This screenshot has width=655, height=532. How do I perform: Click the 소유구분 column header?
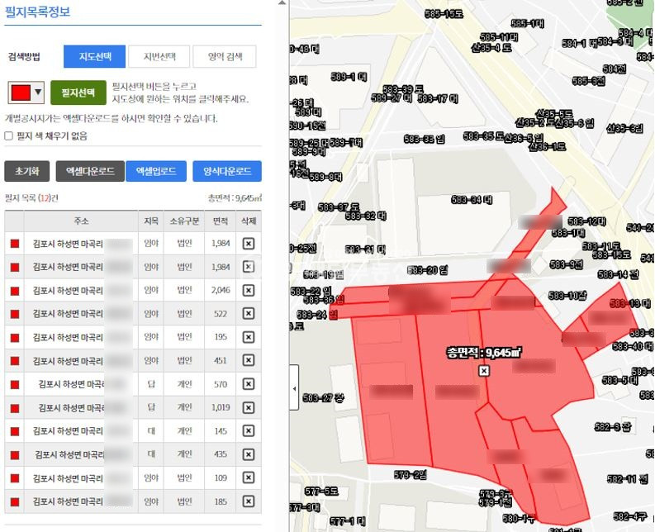coord(184,221)
